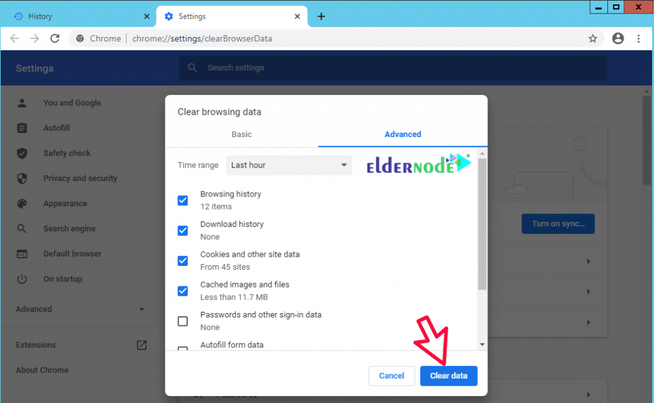Select the Autofill sidebar icon
The width and height of the screenshot is (654, 403).
pyautogui.click(x=23, y=128)
